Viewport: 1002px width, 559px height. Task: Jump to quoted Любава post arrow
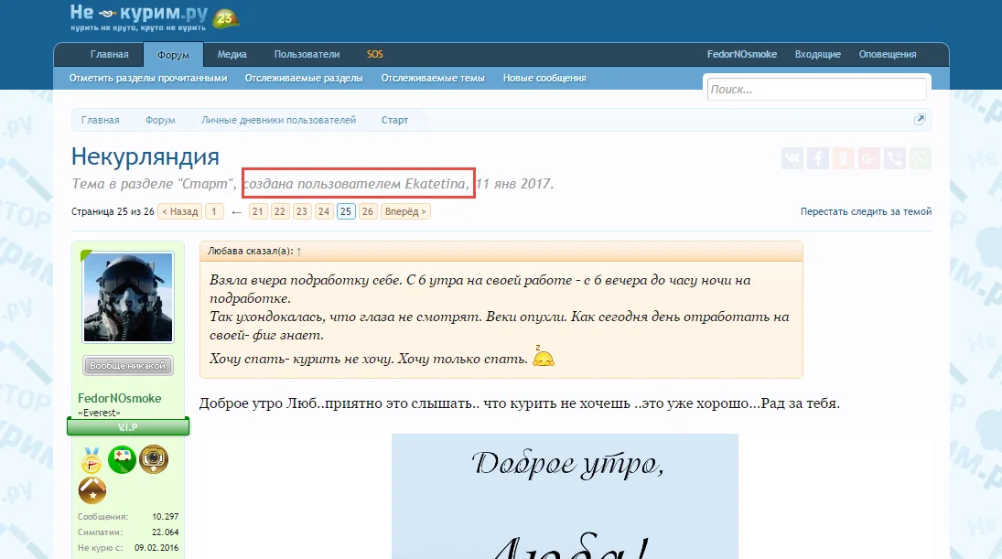click(299, 251)
